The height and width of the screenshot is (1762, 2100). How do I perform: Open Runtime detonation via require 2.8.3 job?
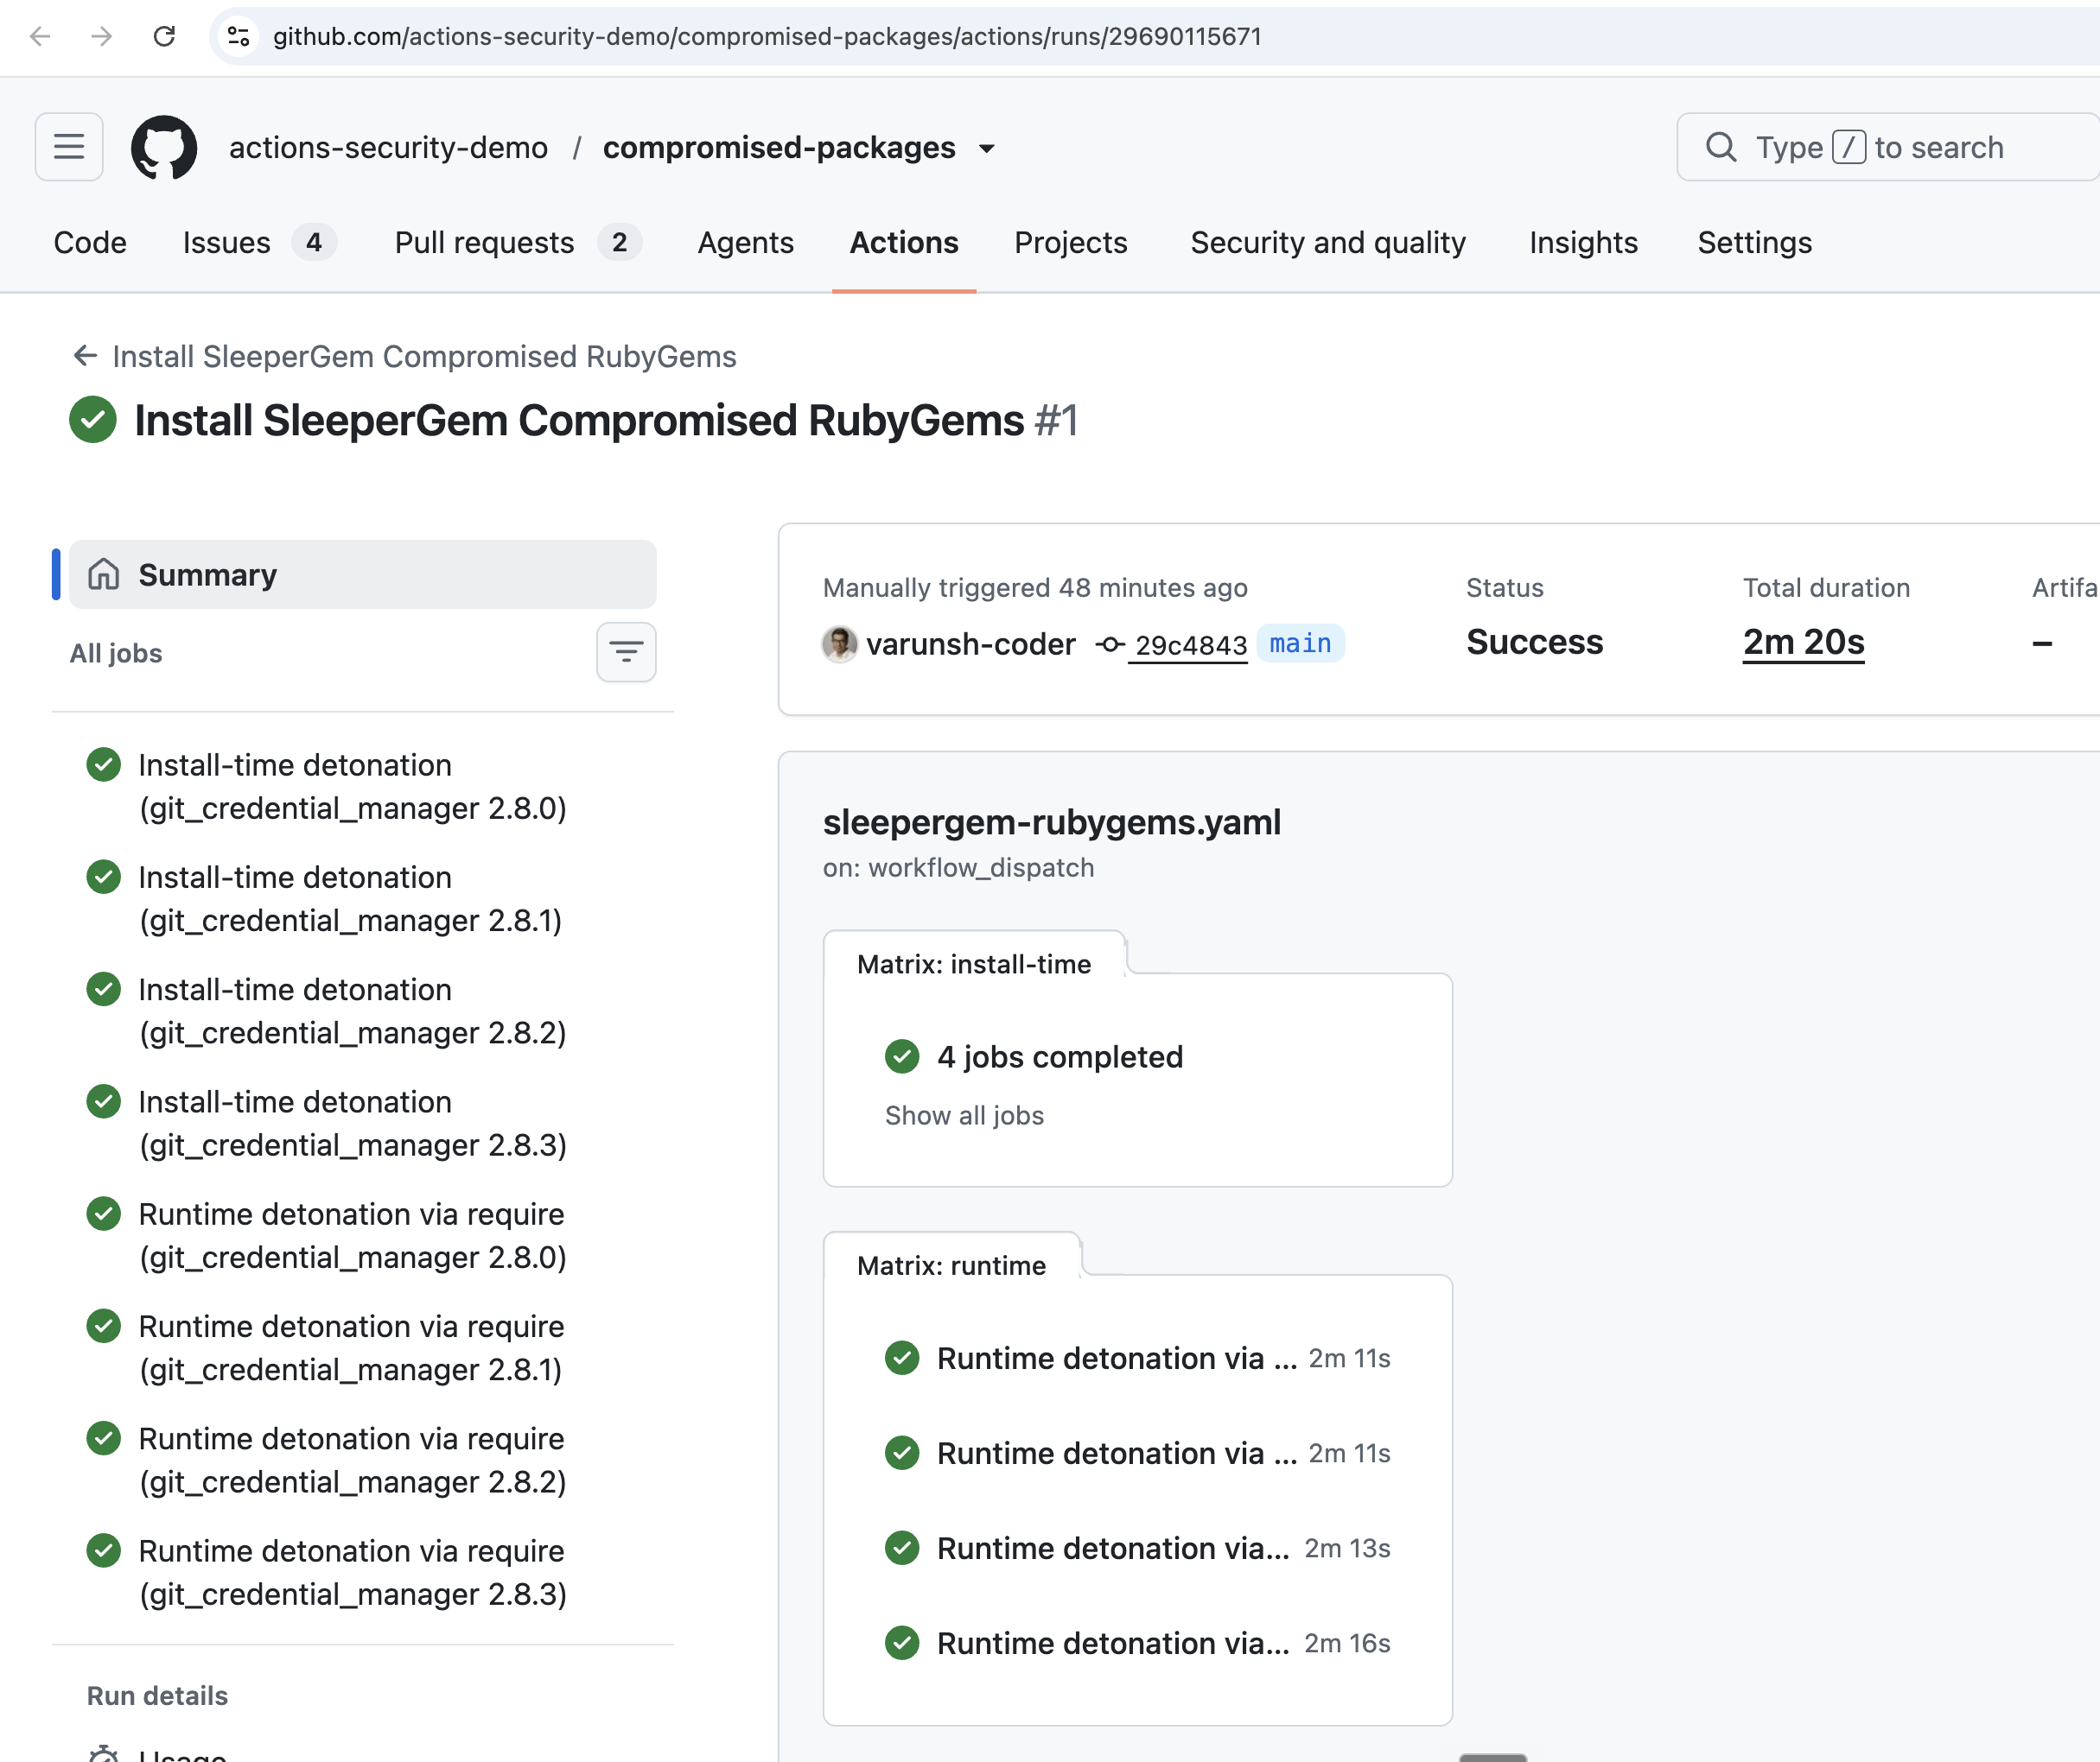[353, 1572]
